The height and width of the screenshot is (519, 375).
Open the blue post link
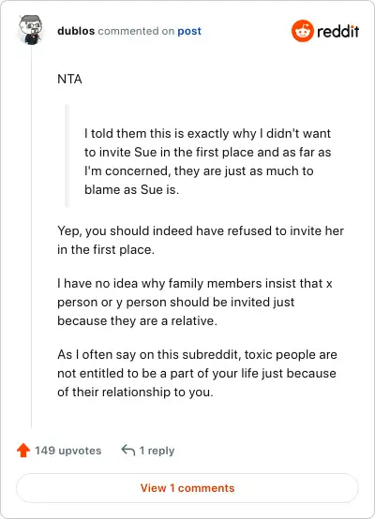pos(189,31)
